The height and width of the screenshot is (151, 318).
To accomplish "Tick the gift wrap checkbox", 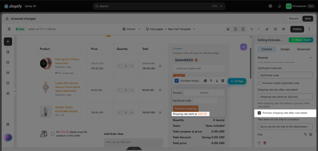I will [53, 134].
